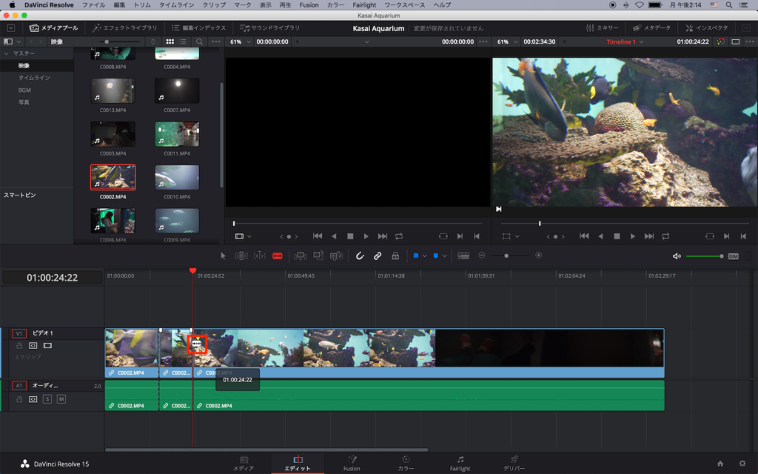Toggle linked selection chain icon
The width and height of the screenshot is (758, 474).
378,256
